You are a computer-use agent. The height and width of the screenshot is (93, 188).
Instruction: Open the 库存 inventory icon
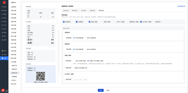[x=2, y=18]
